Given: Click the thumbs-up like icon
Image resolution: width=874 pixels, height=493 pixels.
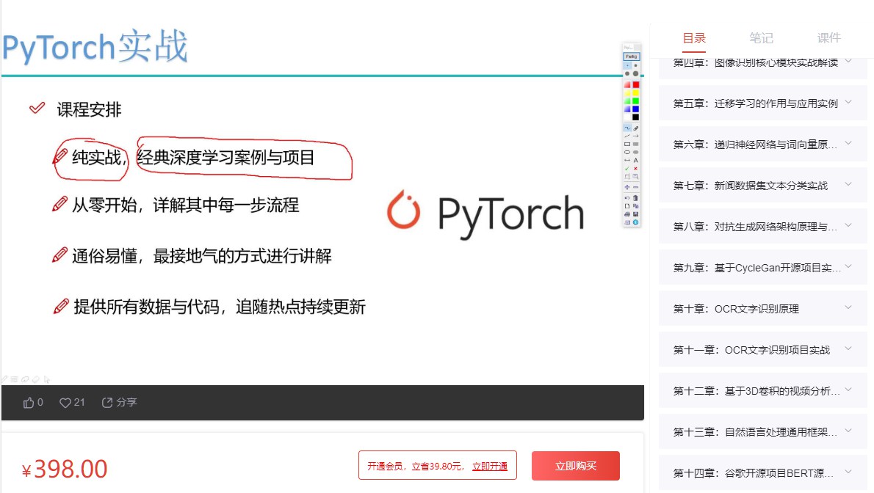Looking at the screenshot, I should [x=28, y=402].
